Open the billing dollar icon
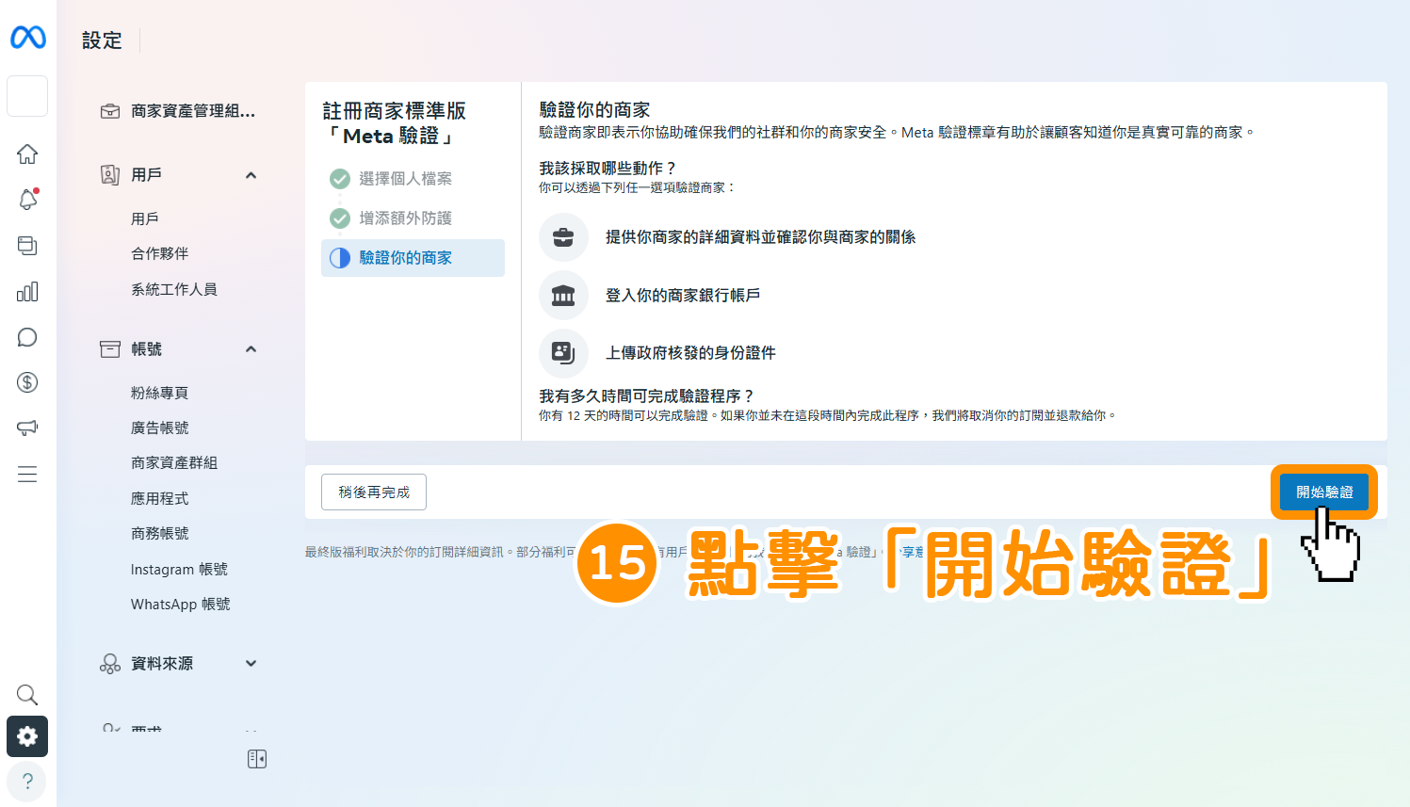The width and height of the screenshot is (1410, 807). (x=27, y=382)
